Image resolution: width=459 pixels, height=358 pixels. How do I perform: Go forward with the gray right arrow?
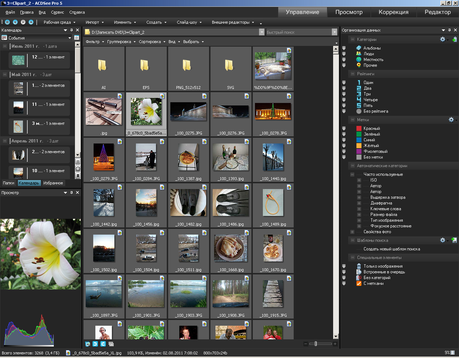[23, 22]
